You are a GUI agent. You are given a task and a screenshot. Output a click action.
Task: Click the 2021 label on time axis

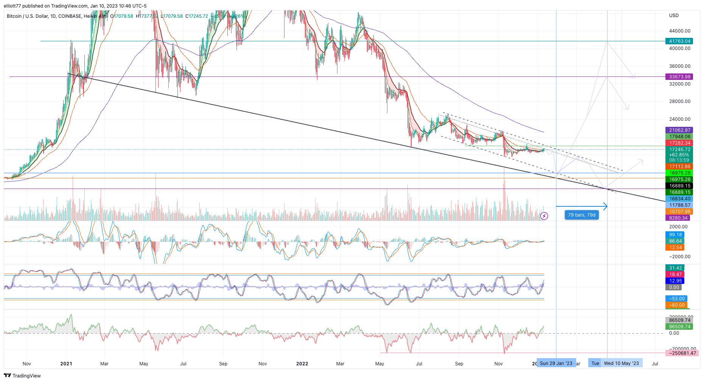[66, 364]
